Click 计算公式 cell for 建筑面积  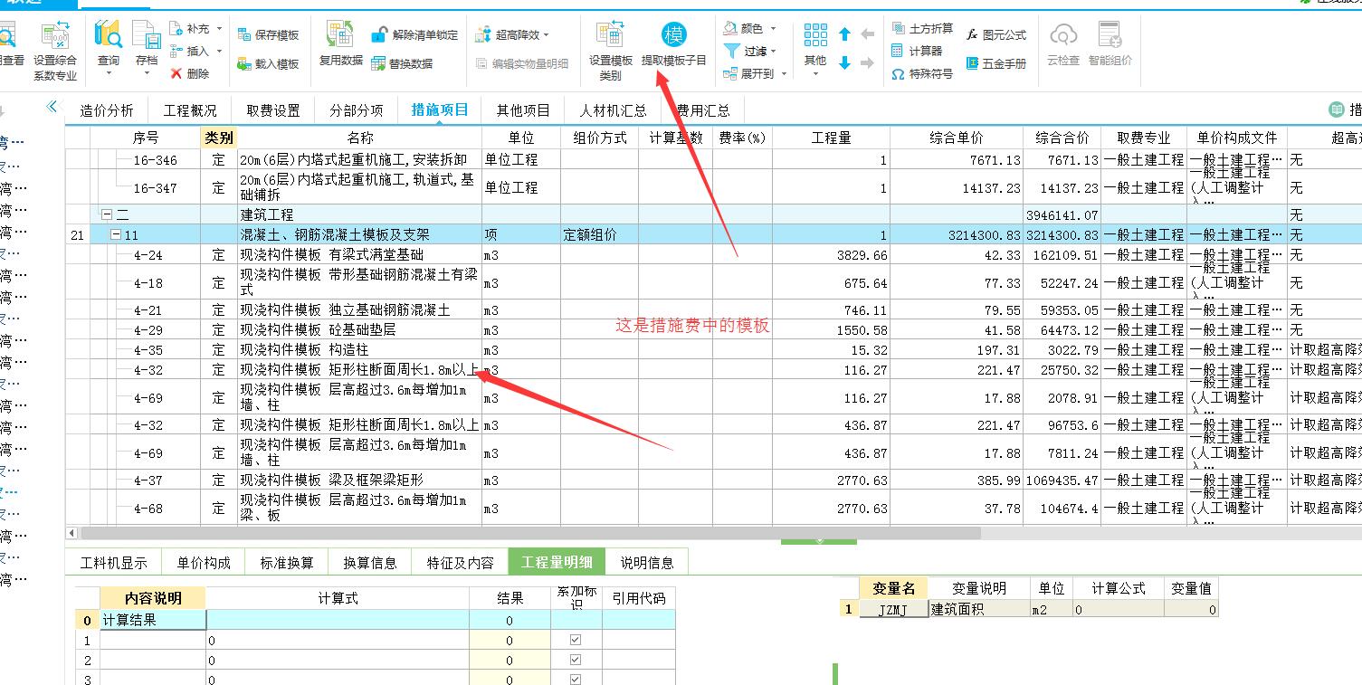click(1119, 610)
